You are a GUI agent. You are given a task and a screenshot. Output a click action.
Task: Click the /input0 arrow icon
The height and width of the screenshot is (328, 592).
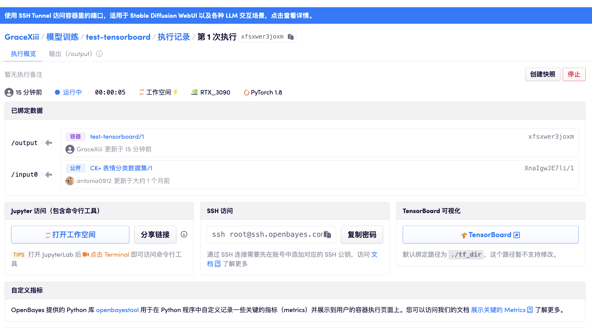49,175
